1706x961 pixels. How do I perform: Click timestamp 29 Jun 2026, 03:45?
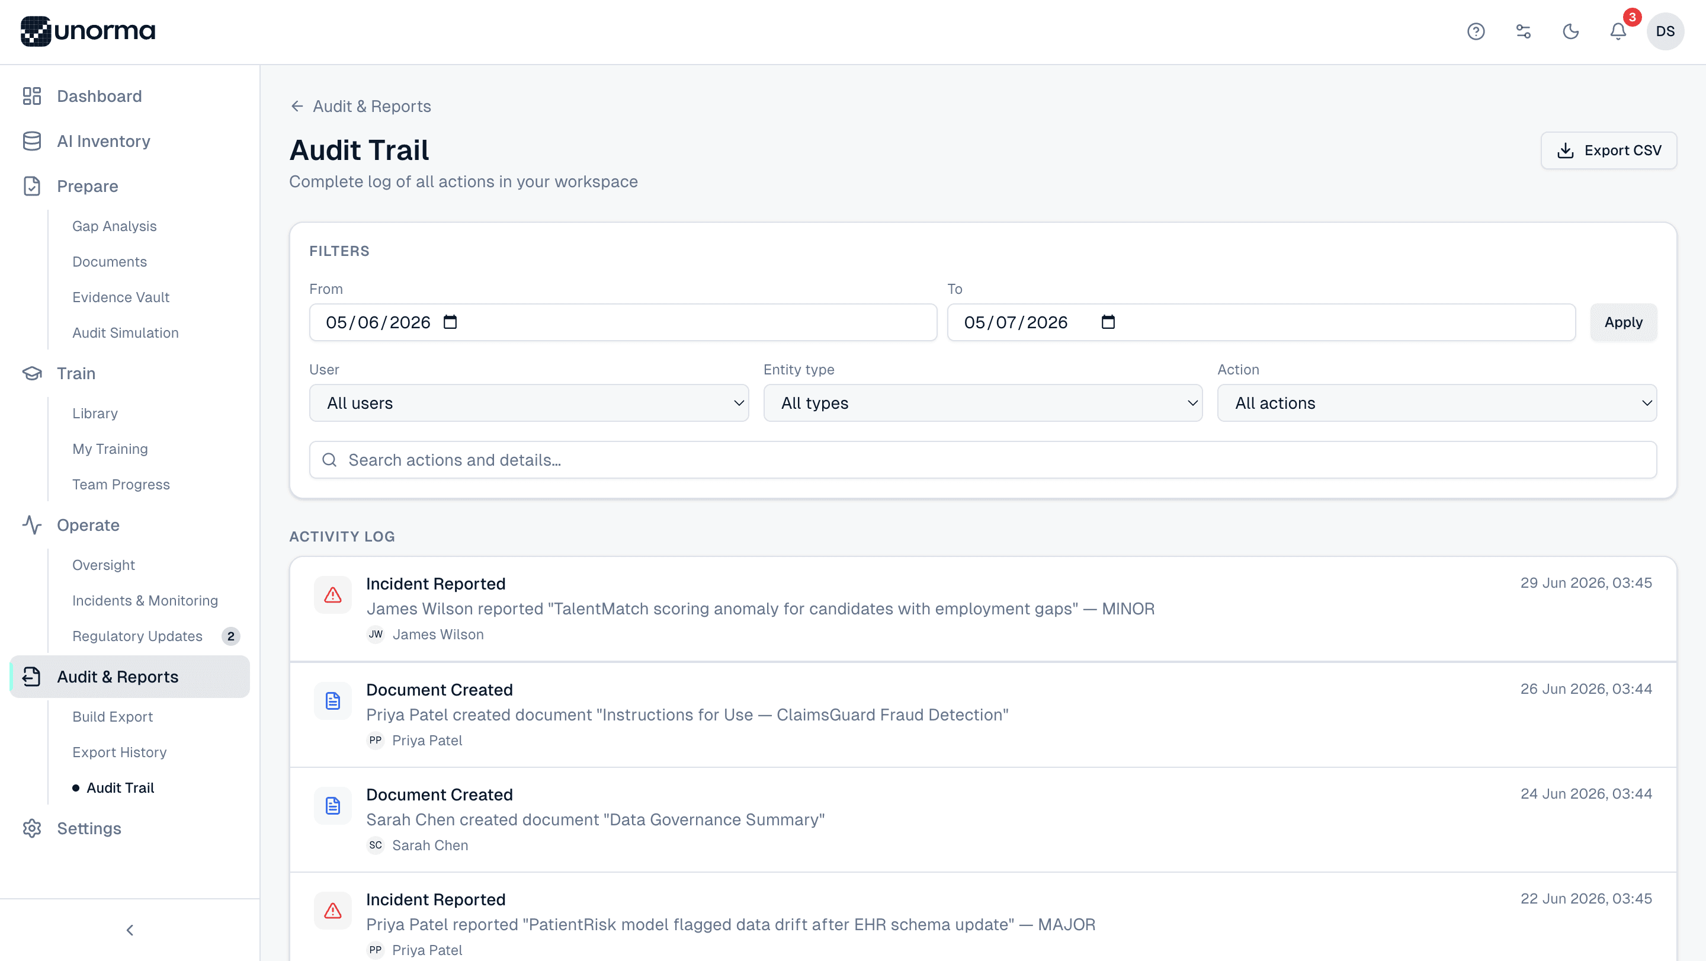[1586, 582]
